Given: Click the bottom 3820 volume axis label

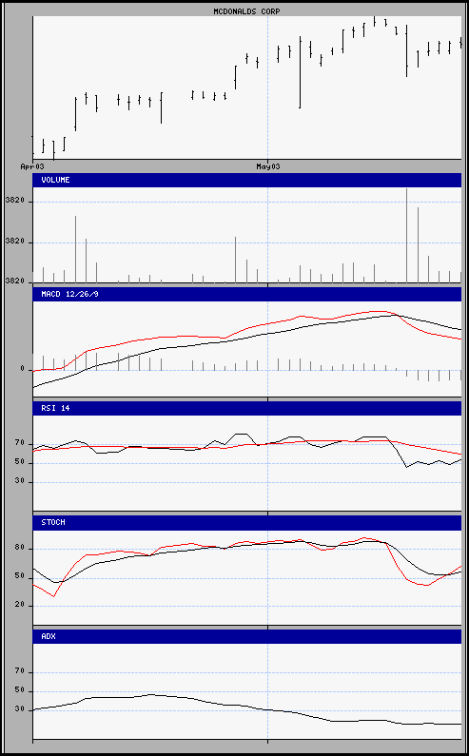Looking at the screenshot, I should point(14,281).
